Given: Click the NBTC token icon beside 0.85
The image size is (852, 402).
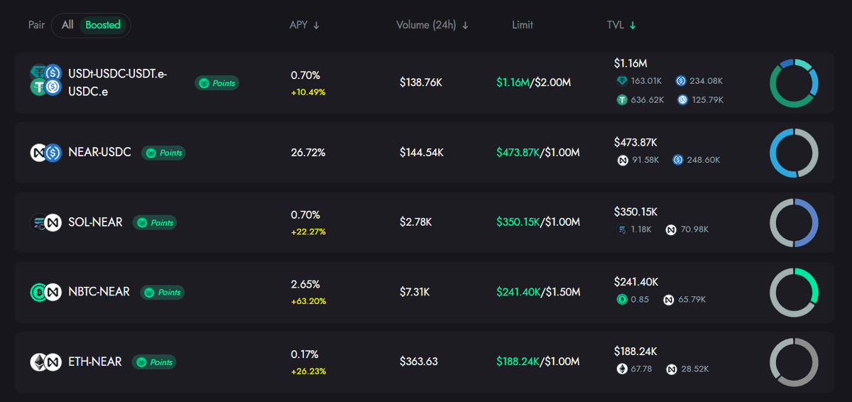Looking at the screenshot, I should pyautogui.click(x=623, y=300).
